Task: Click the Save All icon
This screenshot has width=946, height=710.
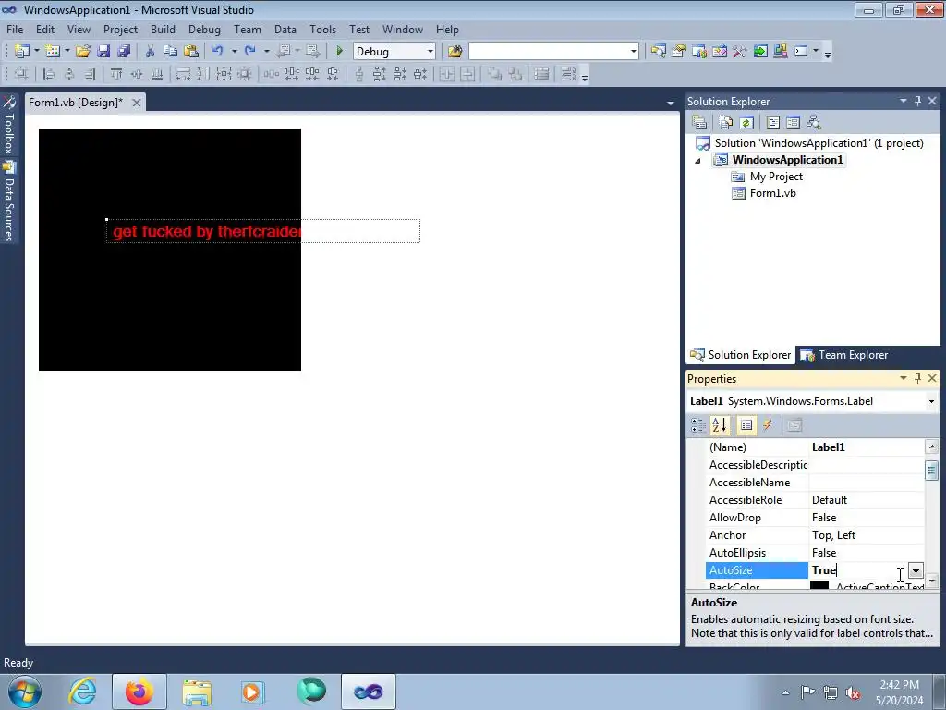Action: 124,52
